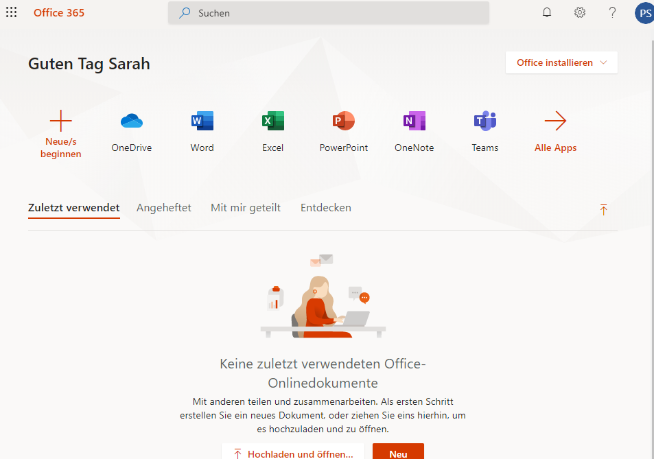Click into the Suchen search field

[x=329, y=13]
